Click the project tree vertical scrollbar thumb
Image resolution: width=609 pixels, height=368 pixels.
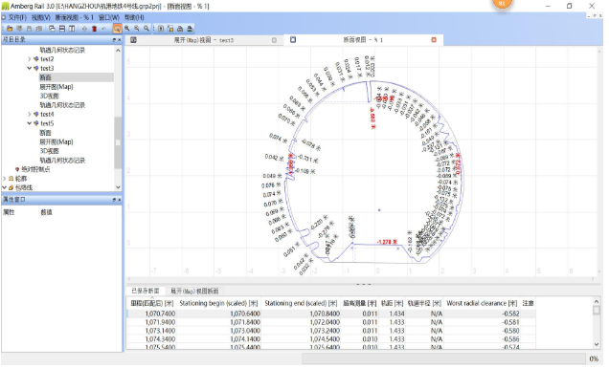click(x=118, y=142)
